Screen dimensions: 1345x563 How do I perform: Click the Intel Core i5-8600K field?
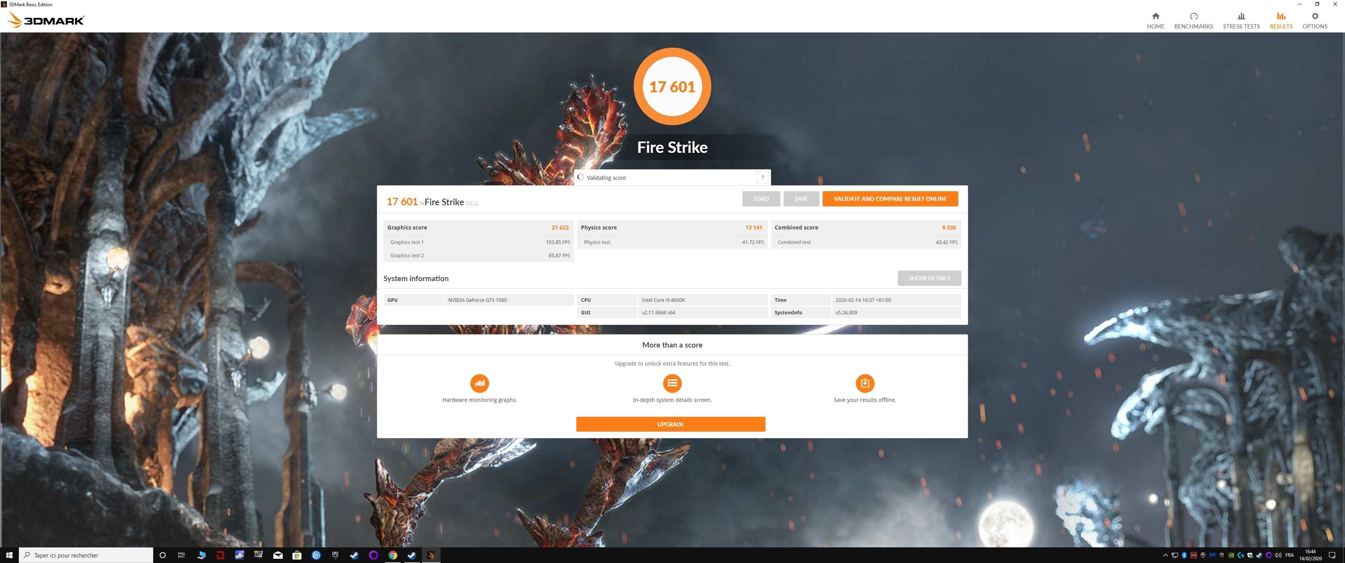tap(702, 300)
